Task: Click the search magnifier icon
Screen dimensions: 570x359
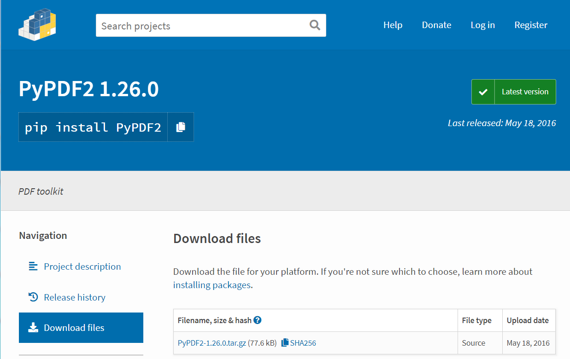Action: [315, 25]
